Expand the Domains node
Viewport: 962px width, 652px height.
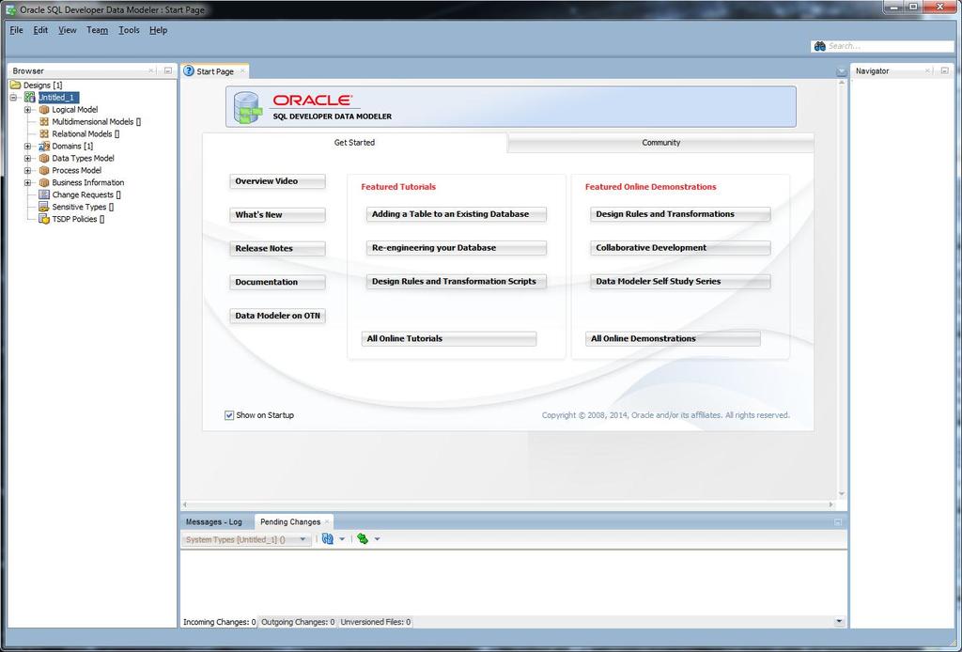[27, 146]
